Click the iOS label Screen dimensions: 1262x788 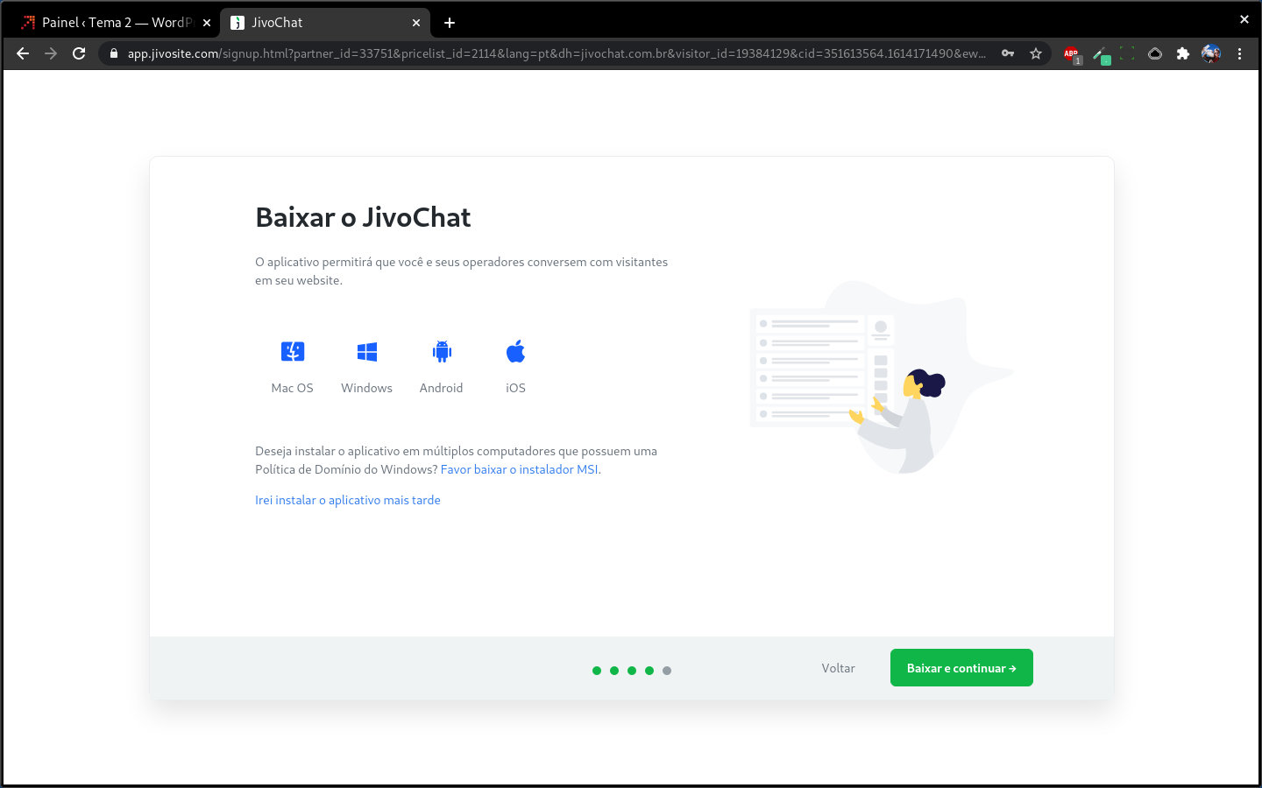(x=515, y=388)
